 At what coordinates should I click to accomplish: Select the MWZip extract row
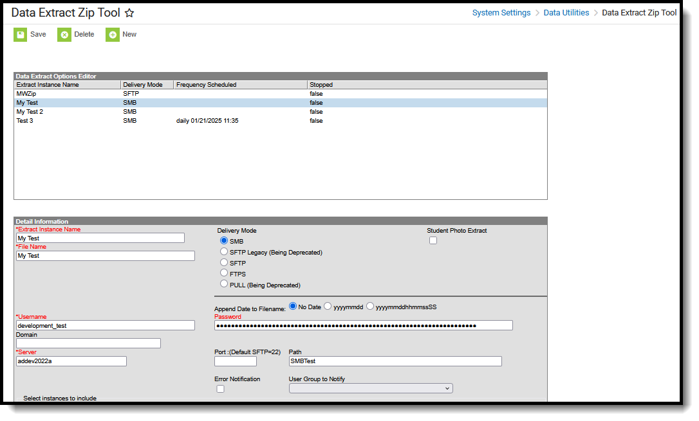pyautogui.click(x=281, y=94)
